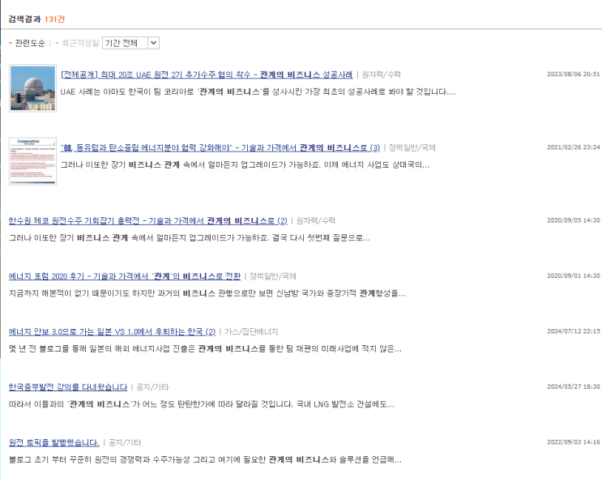602x482 pixels.
Task: Click category 공지/기타 beside 한국중부발전 article
Action: point(152,387)
